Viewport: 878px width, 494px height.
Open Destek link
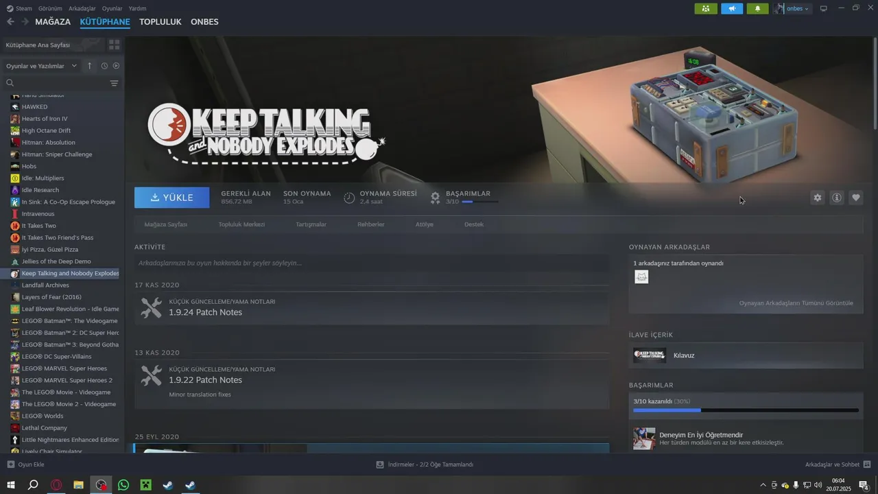tap(474, 224)
